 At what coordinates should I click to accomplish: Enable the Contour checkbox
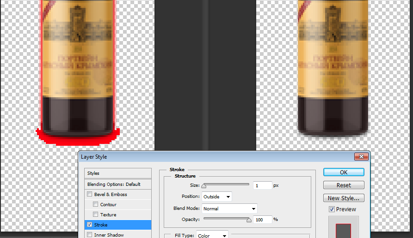(x=96, y=204)
